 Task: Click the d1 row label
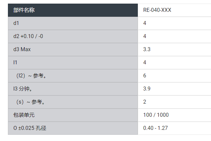[16, 23]
